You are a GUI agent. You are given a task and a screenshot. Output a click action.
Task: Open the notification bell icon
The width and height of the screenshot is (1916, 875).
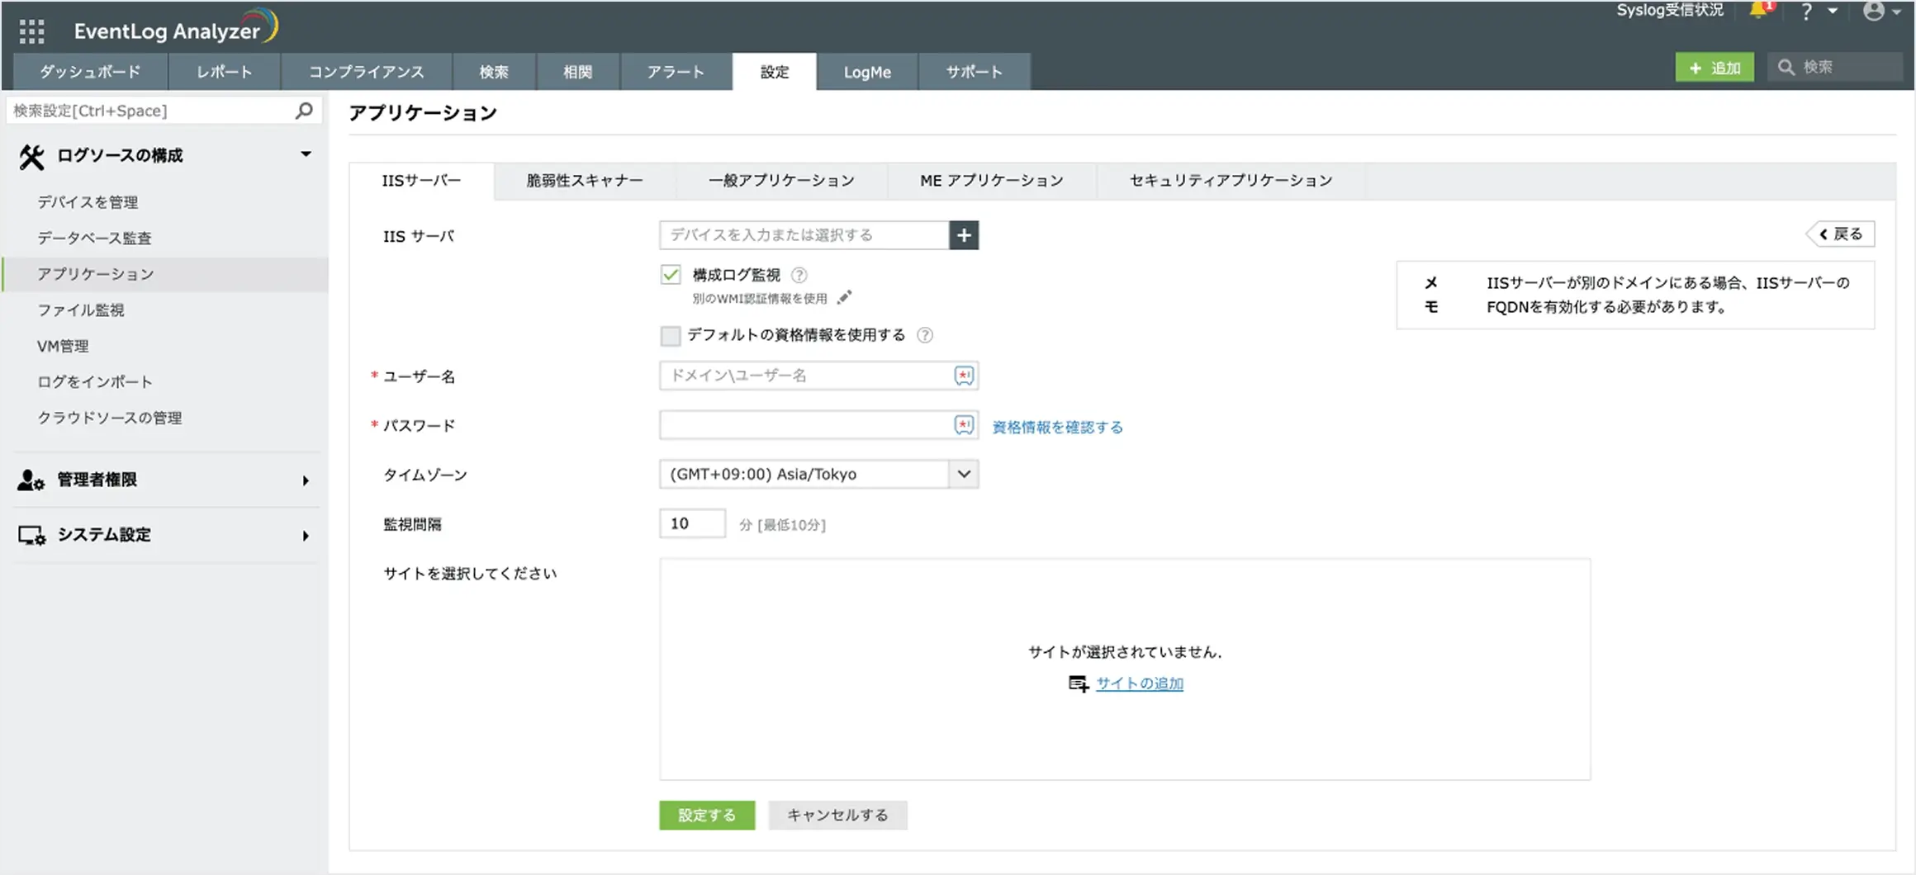tap(1760, 10)
